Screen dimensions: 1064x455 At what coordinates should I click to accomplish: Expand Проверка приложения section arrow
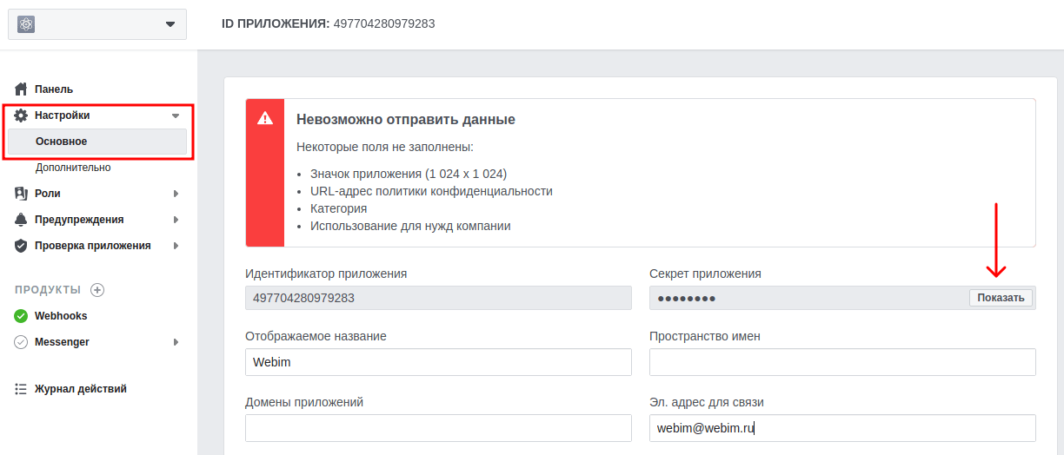(x=176, y=246)
